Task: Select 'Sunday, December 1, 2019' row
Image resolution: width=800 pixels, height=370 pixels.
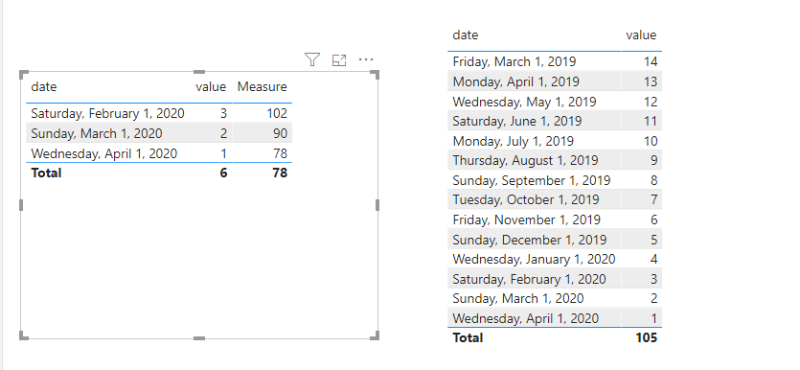Action: [x=555, y=240]
